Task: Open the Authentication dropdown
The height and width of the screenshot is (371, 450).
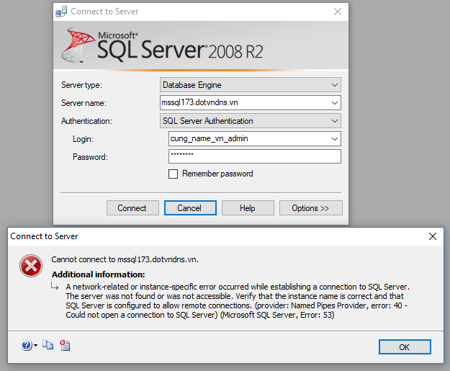Action: tap(251, 120)
